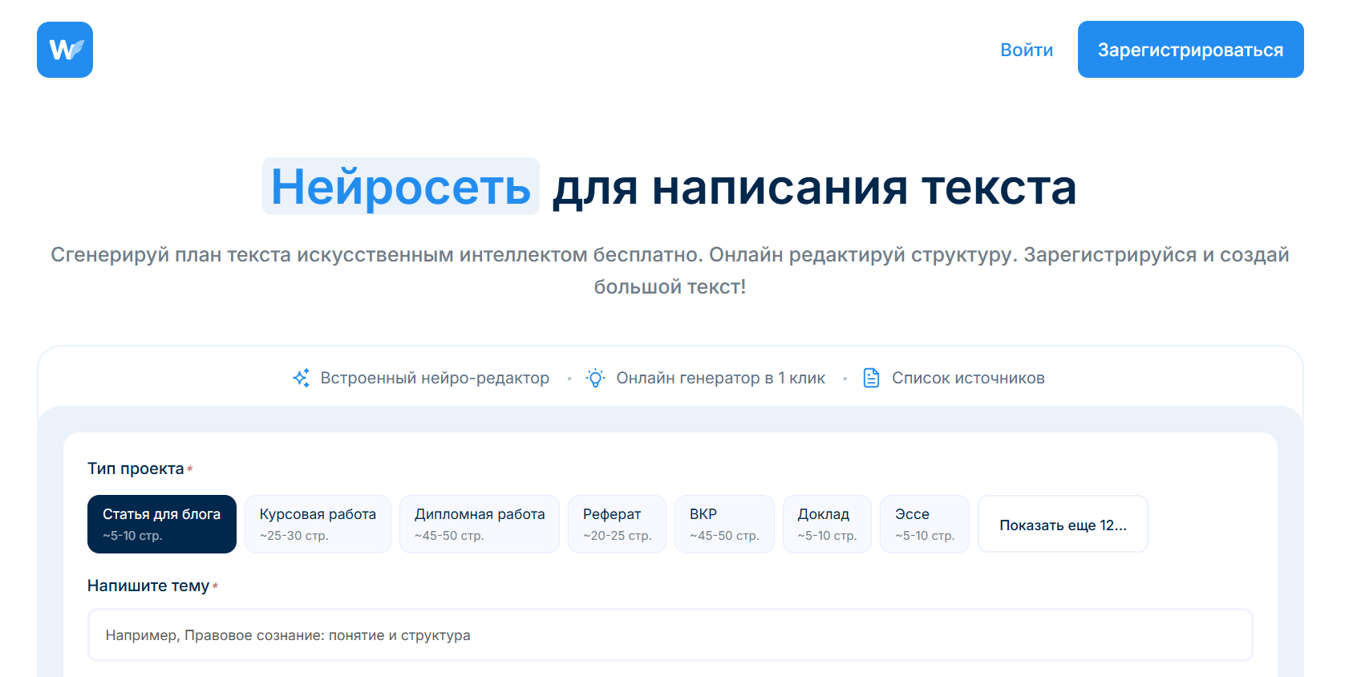This screenshot has width=1345, height=677.
Task: Choose Доклад as project type
Action: 827,524
